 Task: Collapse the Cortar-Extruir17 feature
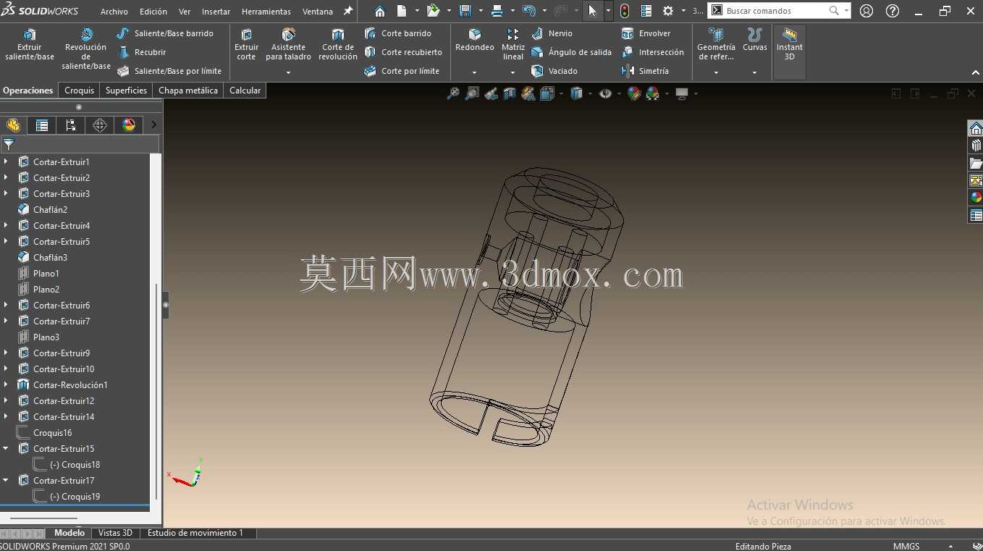6,480
